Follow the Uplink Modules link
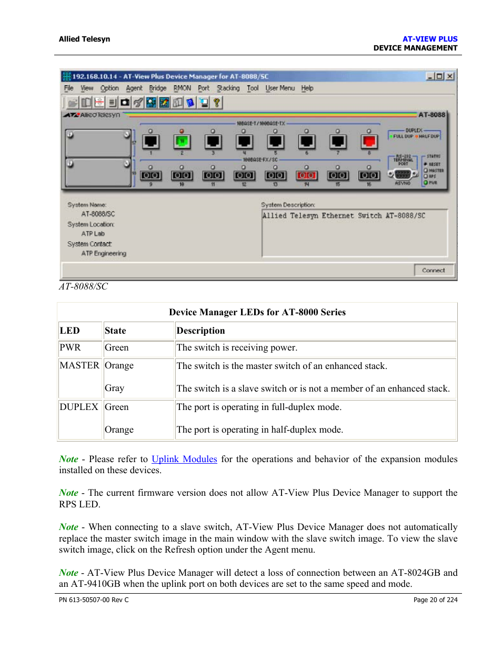The height and width of the screenshot is (650, 502). (x=184, y=459)
